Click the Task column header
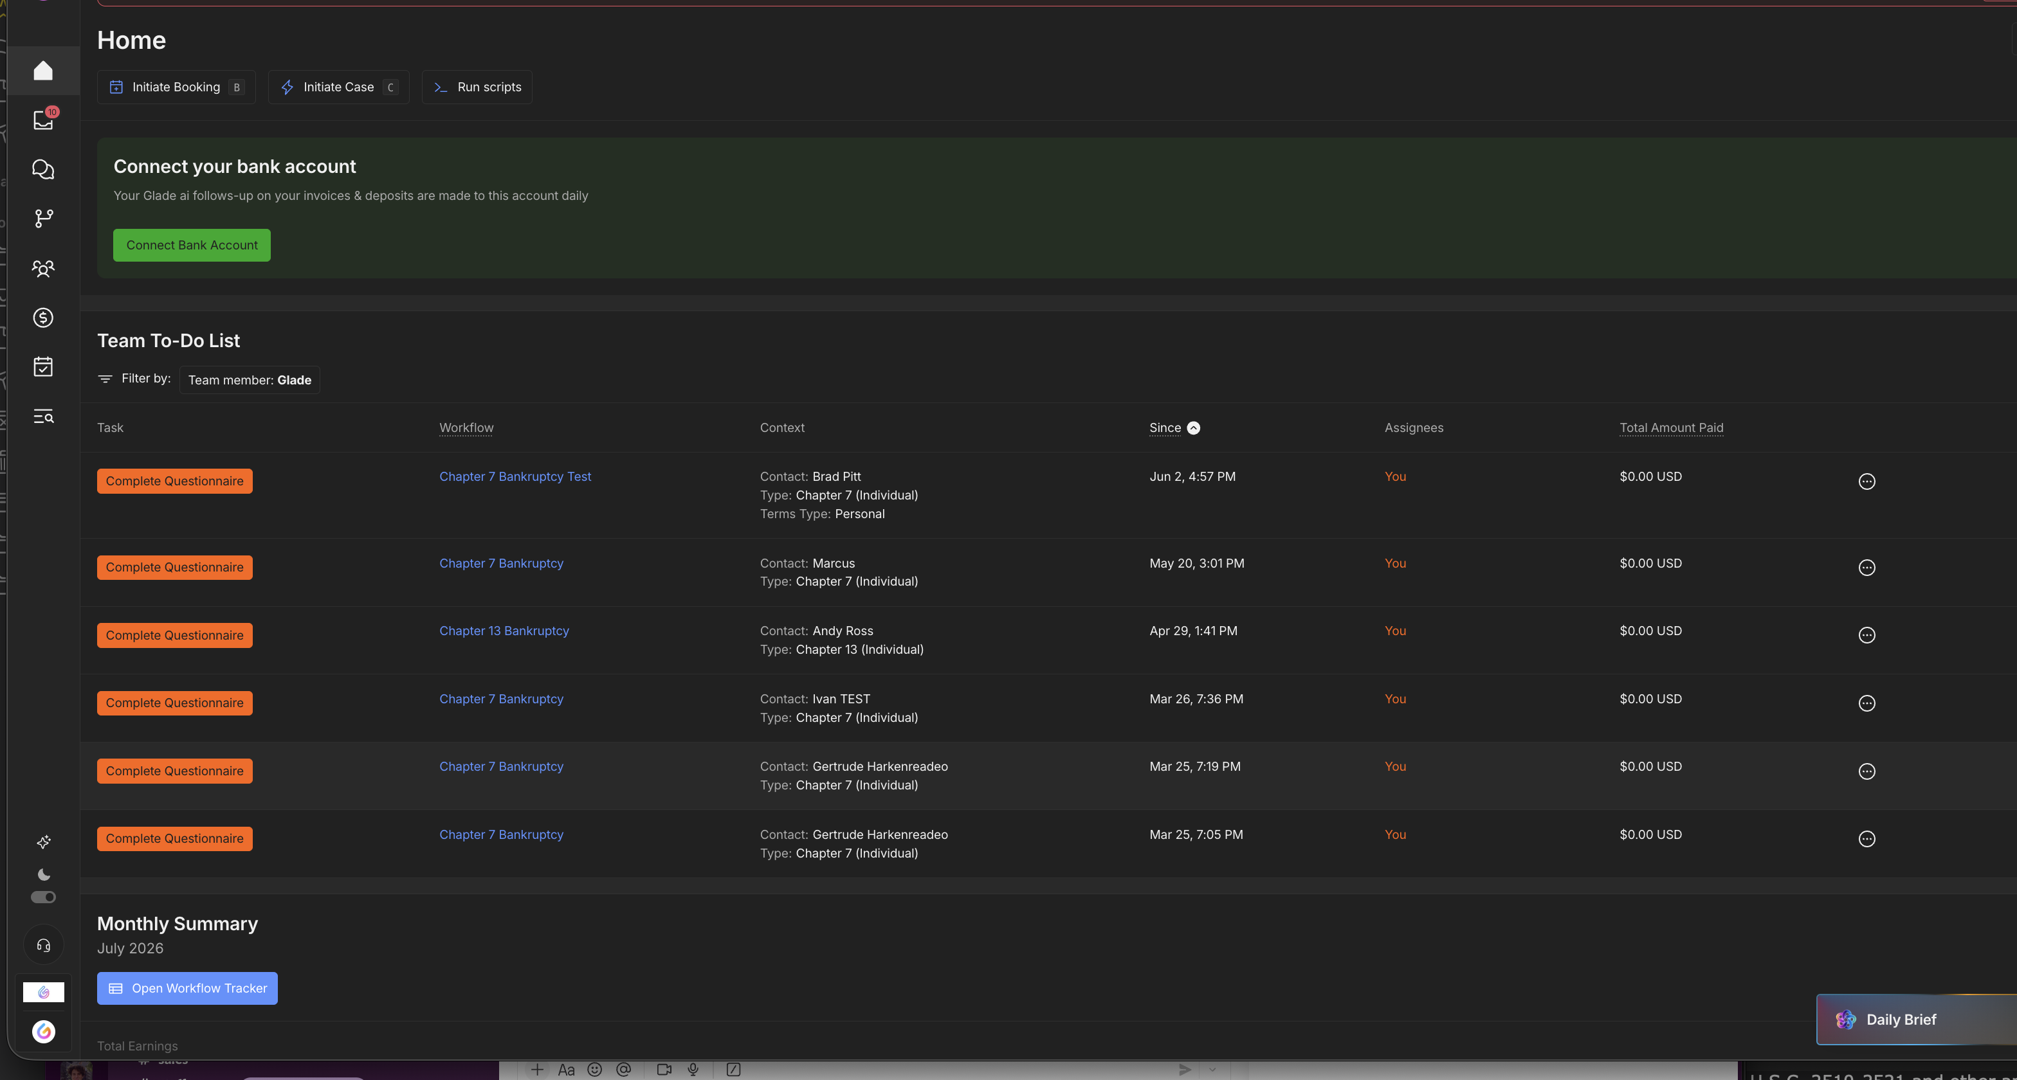Viewport: 2017px width, 1080px height. tap(111, 428)
